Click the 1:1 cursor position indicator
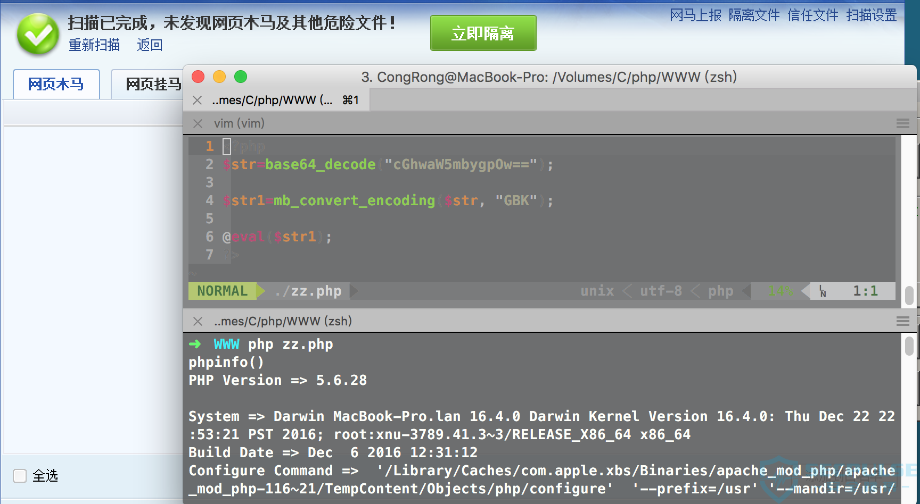Viewport: 920px width, 504px height. [865, 291]
